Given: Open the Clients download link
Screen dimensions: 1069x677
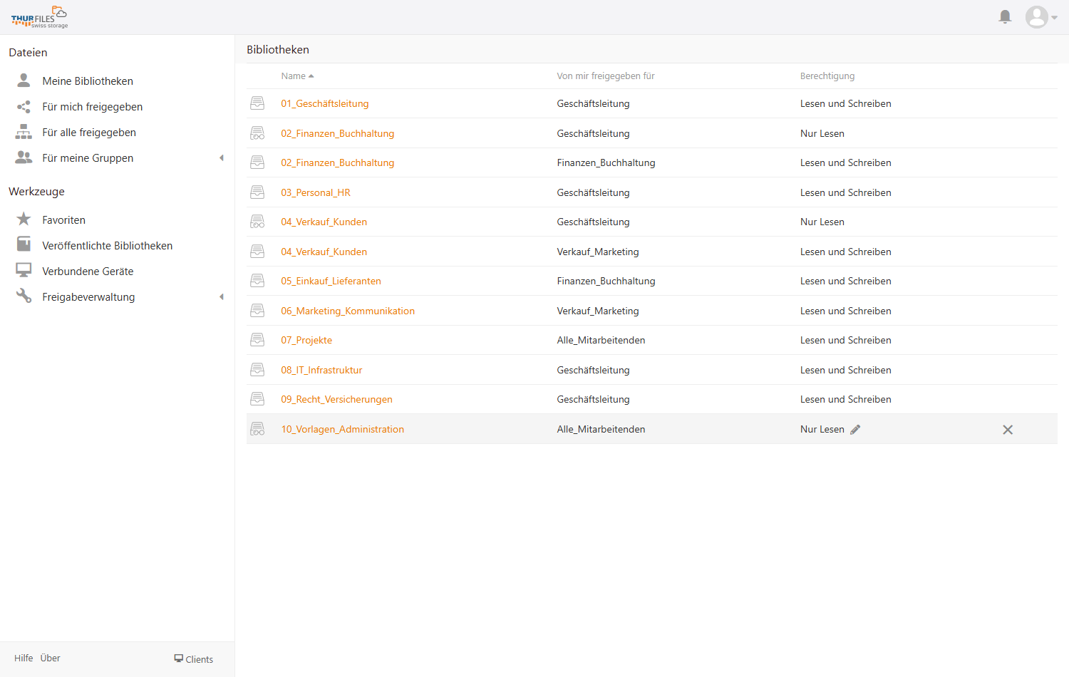Looking at the screenshot, I should [194, 659].
